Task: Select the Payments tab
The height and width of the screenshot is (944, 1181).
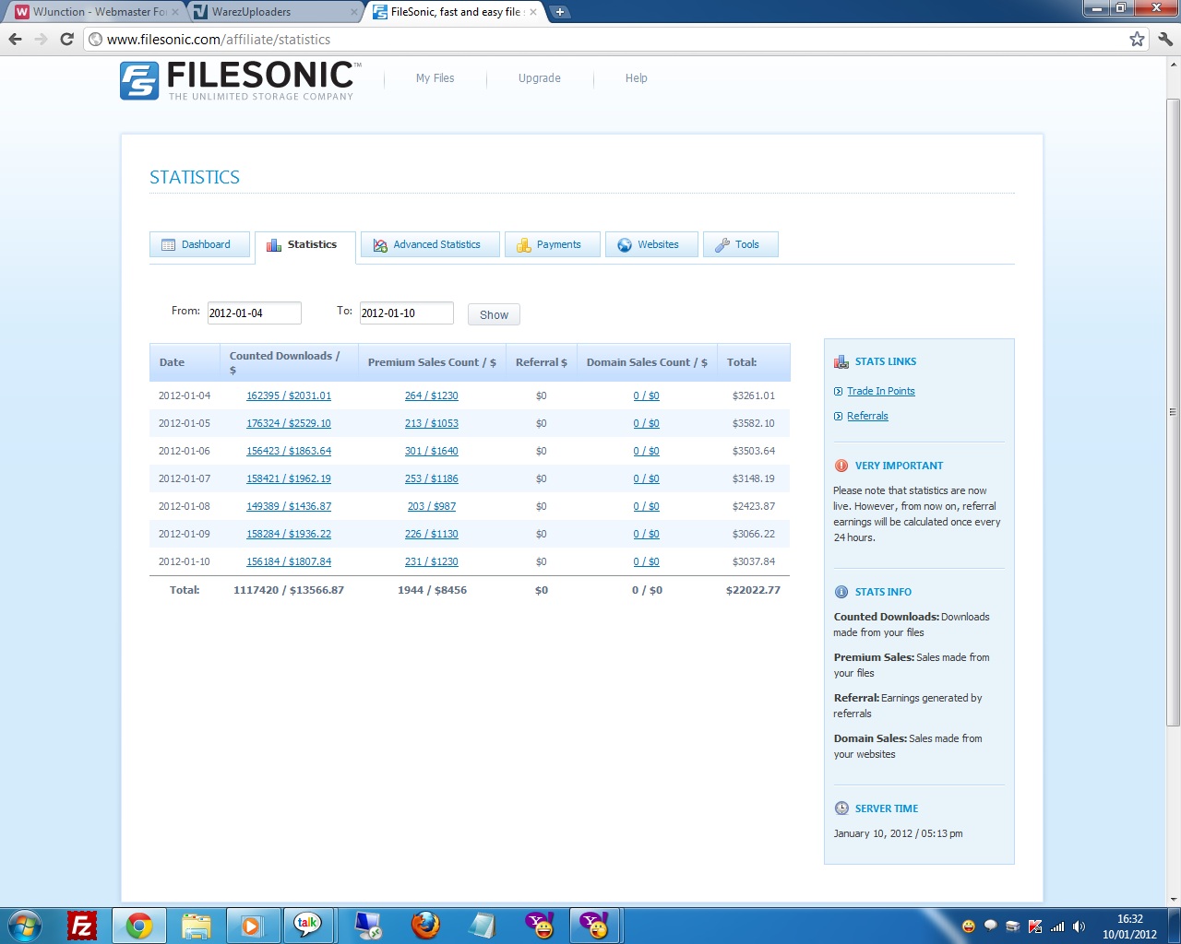Action: click(x=552, y=244)
